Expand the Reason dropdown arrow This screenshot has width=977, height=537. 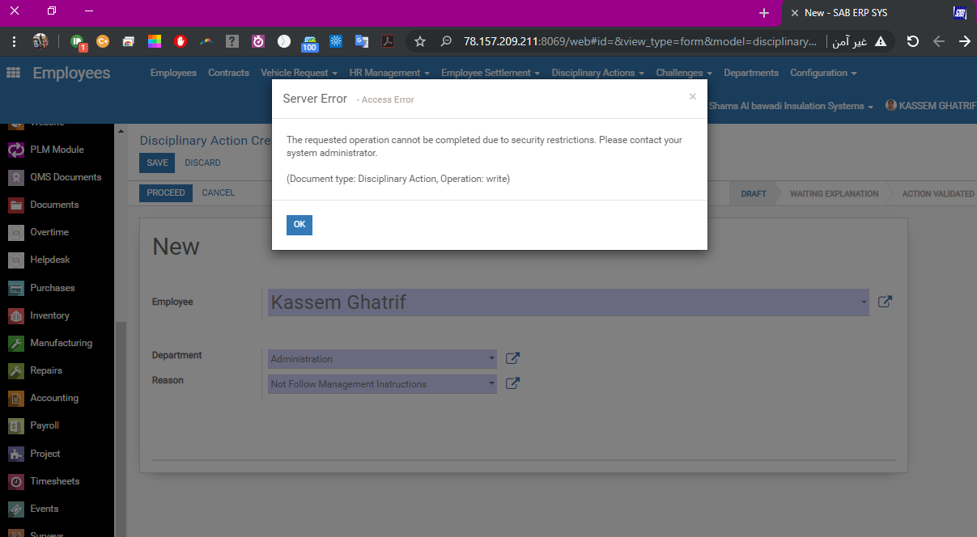[x=491, y=383]
